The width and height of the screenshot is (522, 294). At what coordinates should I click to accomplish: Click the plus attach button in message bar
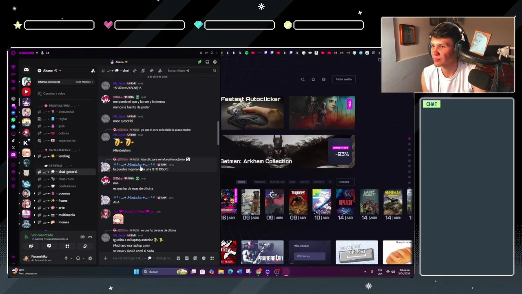pyautogui.click(x=105, y=258)
